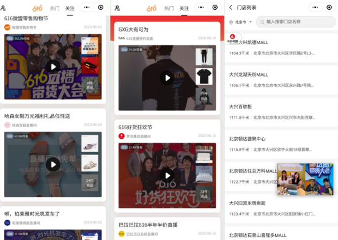This screenshot has height=240, width=338.
Task: Play the 好货狂欢节 video
Action: pos(167,176)
